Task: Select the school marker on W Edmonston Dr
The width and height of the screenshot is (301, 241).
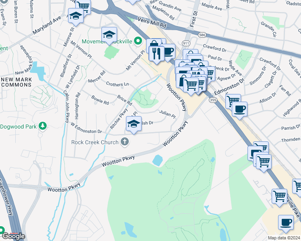Action: point(134,125)
